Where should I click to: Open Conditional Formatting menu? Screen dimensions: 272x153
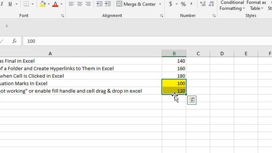pyautogui.click(x=232, y=6)
